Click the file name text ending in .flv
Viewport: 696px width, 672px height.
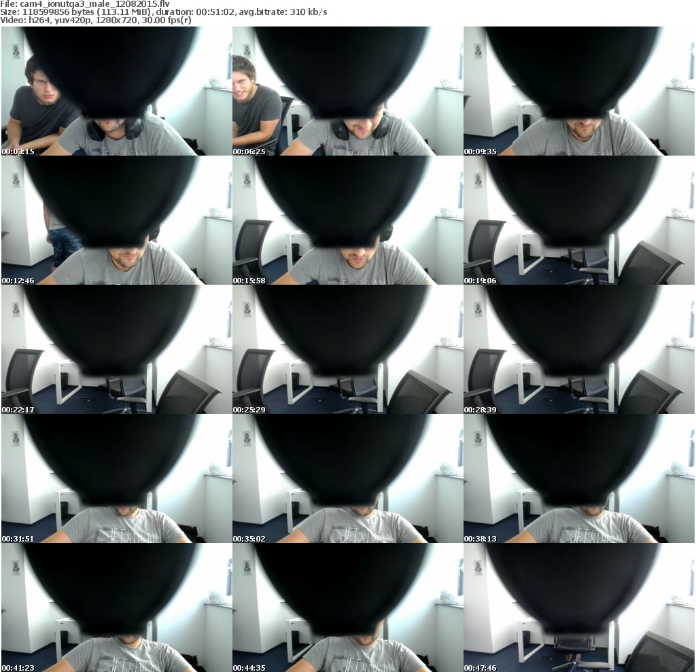pyautogui.click(x=95, y=3)
